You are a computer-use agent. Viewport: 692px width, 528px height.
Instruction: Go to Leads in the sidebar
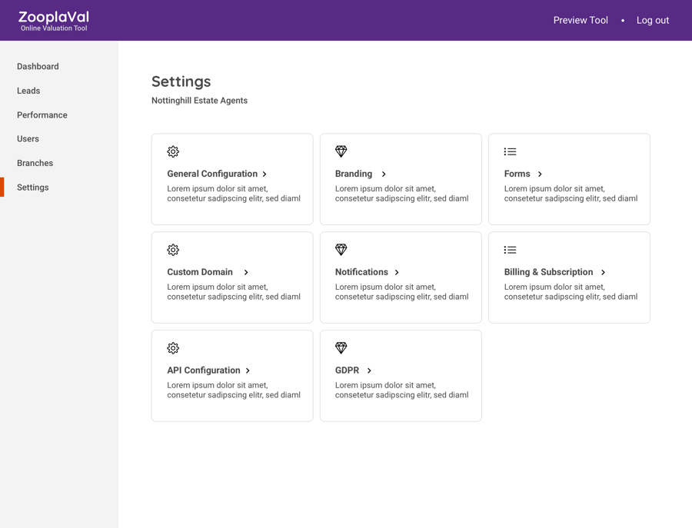[x=28, y=91]
